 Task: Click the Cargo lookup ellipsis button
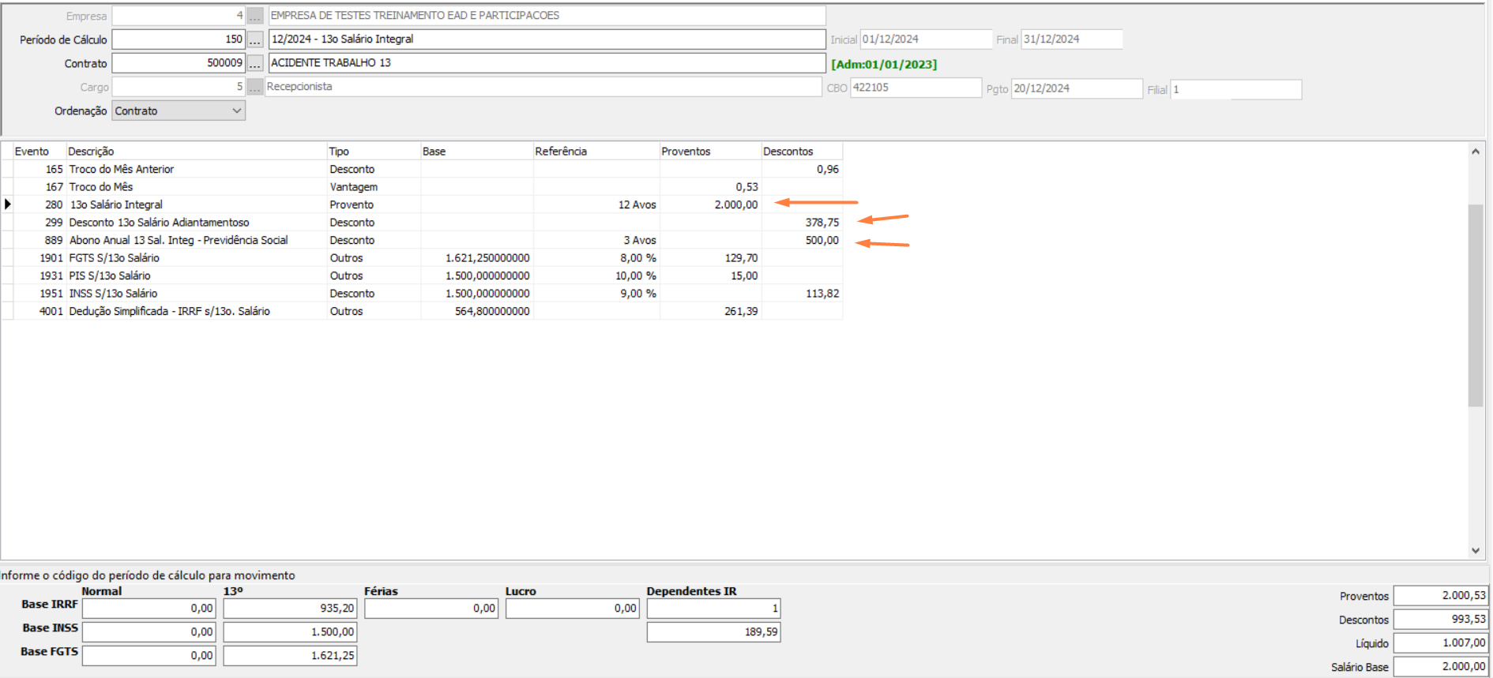tap(254, 87)
